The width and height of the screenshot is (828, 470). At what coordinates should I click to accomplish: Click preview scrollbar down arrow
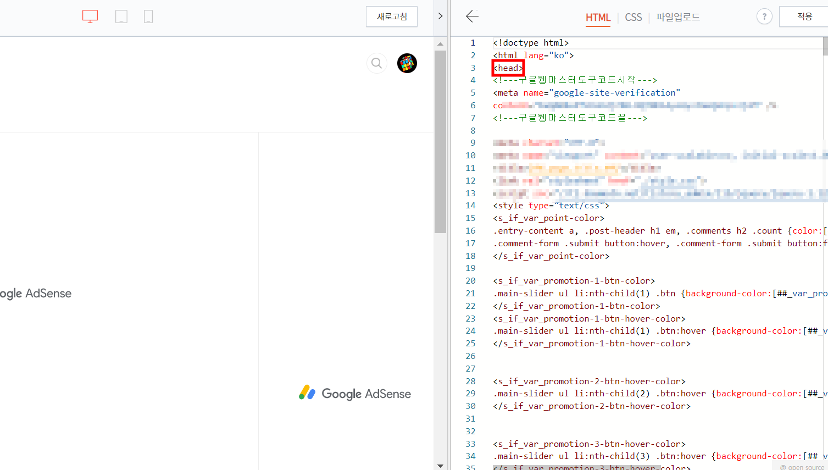tap(440, 466)
